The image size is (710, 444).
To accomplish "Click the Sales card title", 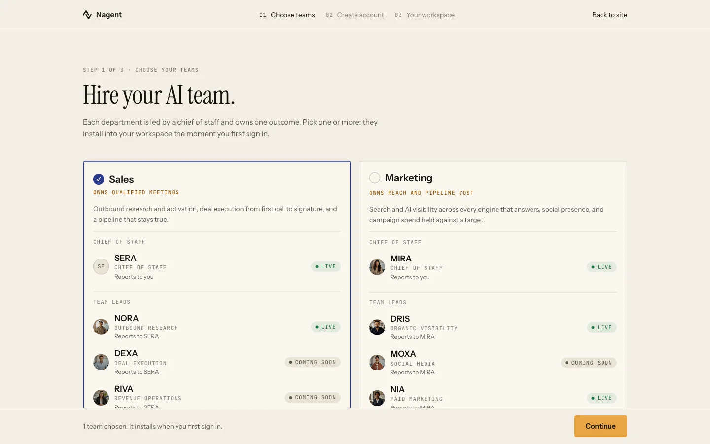I will pyautogui.click(x=121, y=179).
